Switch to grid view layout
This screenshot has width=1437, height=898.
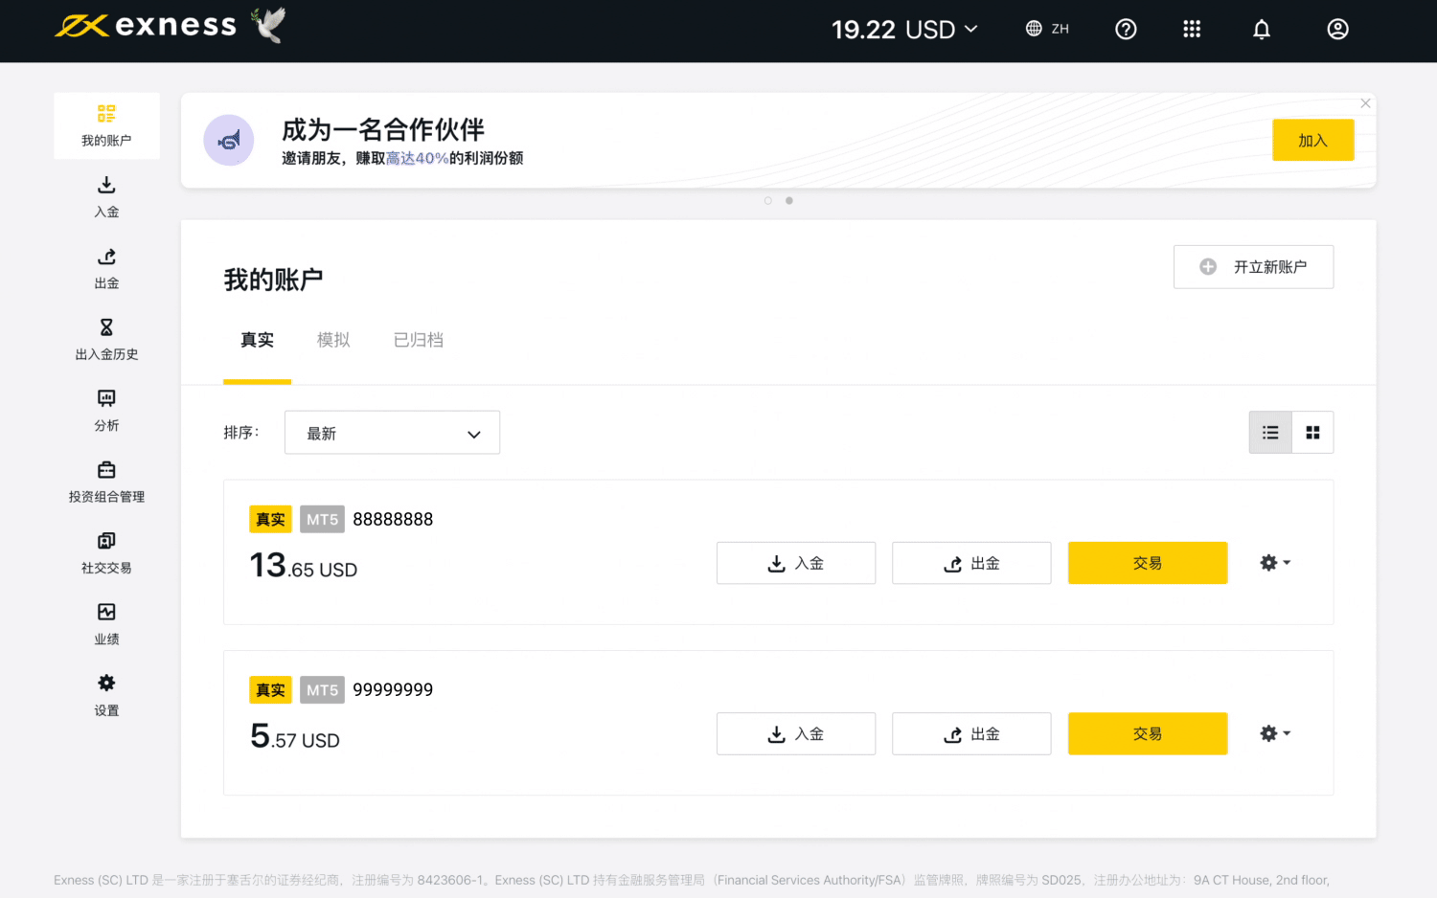(x=1312, y=433)
